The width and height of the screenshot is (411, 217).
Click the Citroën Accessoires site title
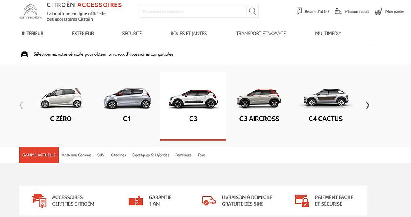tap(84, 5)
